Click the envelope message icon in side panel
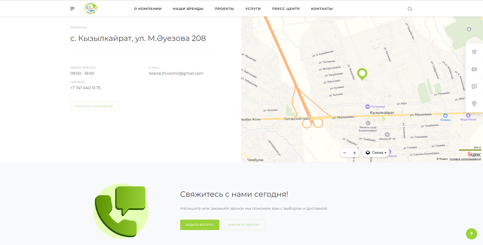Screen dimensions: 483x245 (474, 69)
